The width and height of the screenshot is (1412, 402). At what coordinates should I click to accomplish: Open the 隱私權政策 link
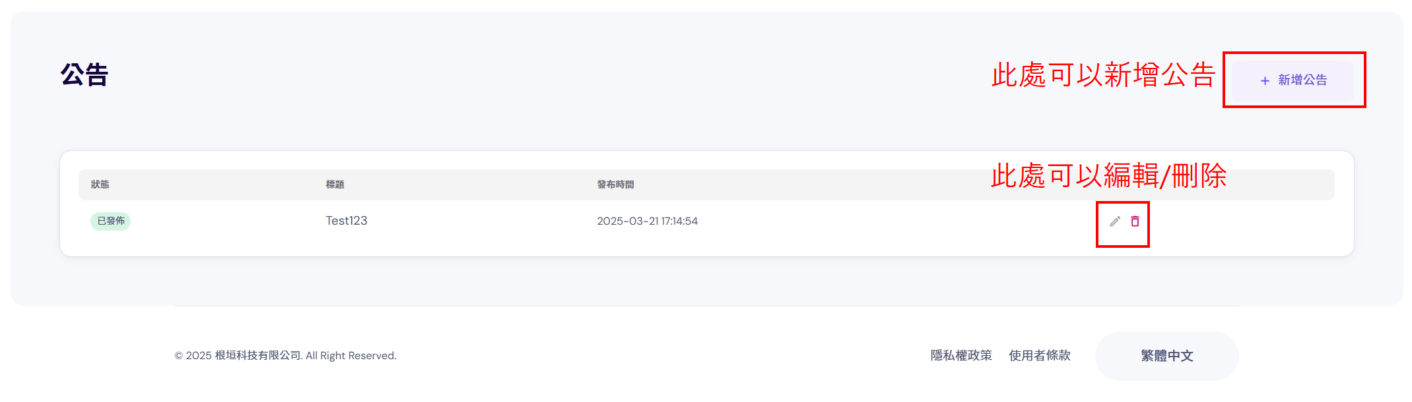pos(961,356)
